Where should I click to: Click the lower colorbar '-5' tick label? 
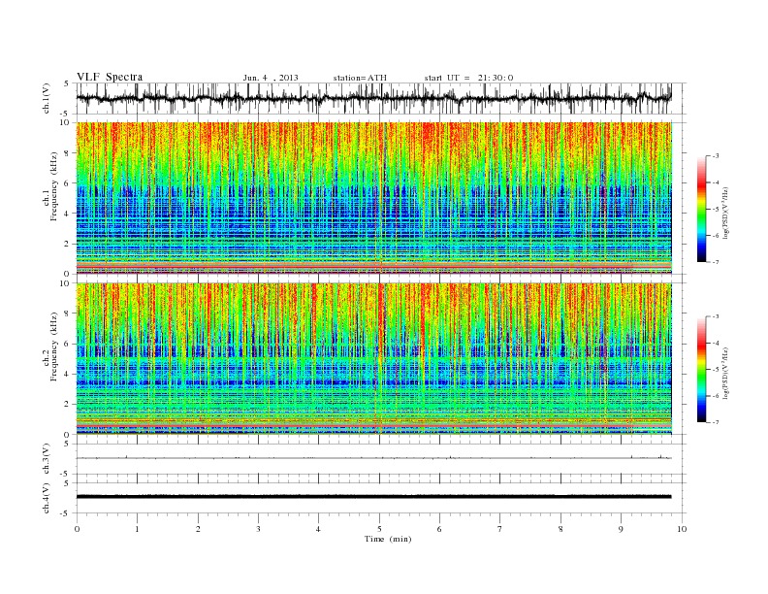pos(716,370)
